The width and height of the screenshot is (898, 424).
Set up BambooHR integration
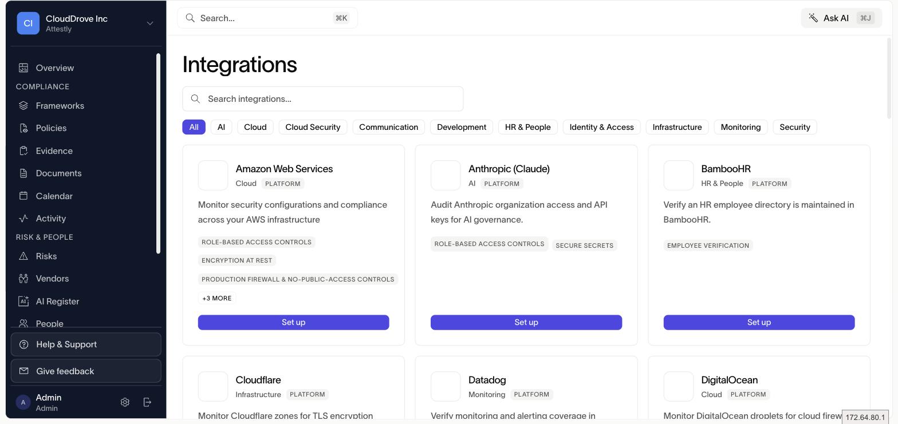[x=759, y=322]
